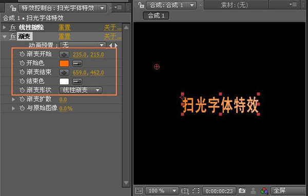
Task: Go to the previous animation preset
Action: (110, 46)
